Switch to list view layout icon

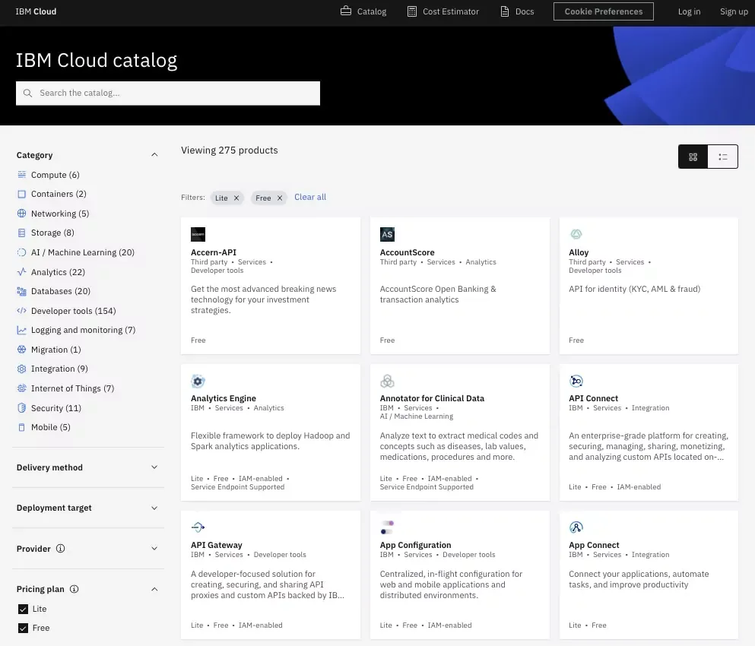tap(723, 157)
